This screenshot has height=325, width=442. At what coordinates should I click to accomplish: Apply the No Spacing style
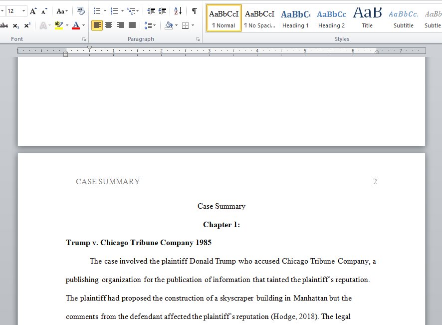point(259,18)
